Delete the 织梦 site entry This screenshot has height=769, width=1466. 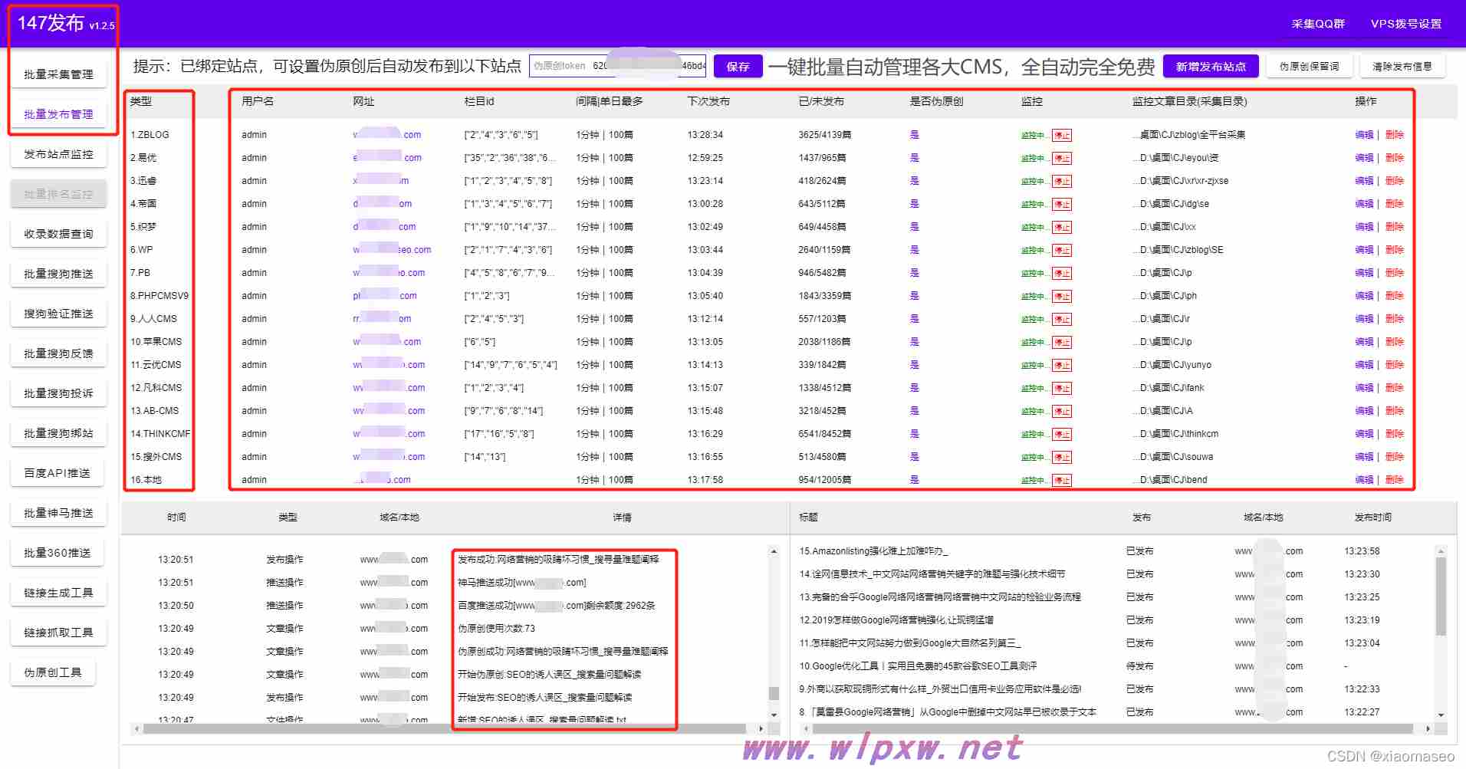point(1394,227)
